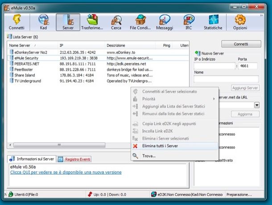272x205 pixels.
Task: Click the up/down transfer arrows status icon
Action: tap(90, 194)
